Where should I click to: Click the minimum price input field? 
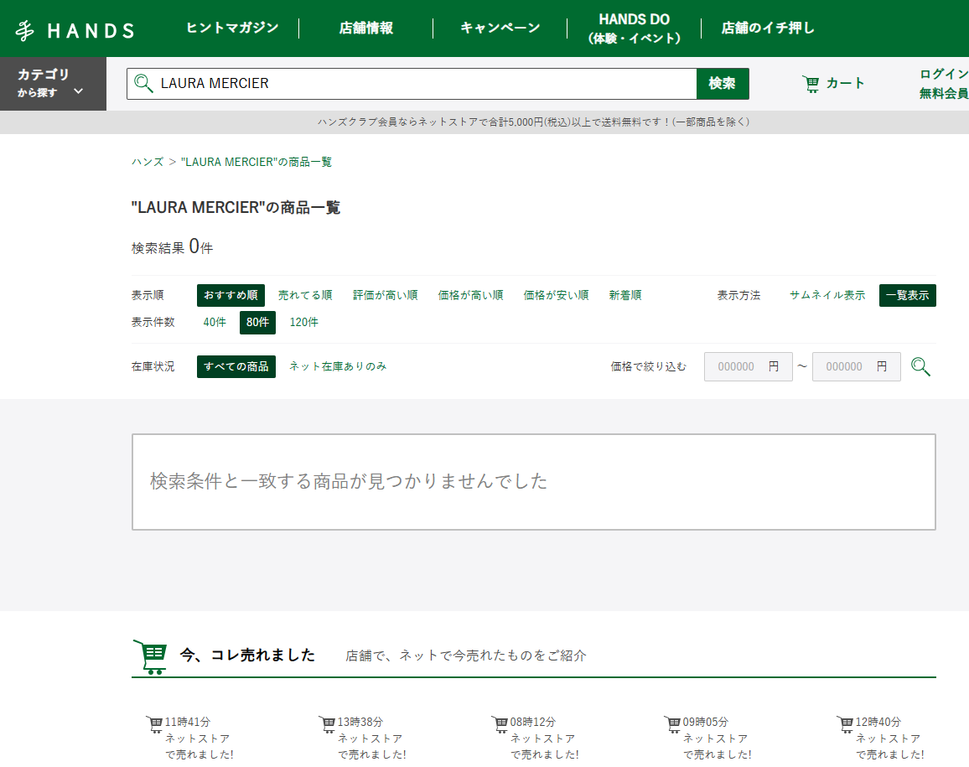748,366
